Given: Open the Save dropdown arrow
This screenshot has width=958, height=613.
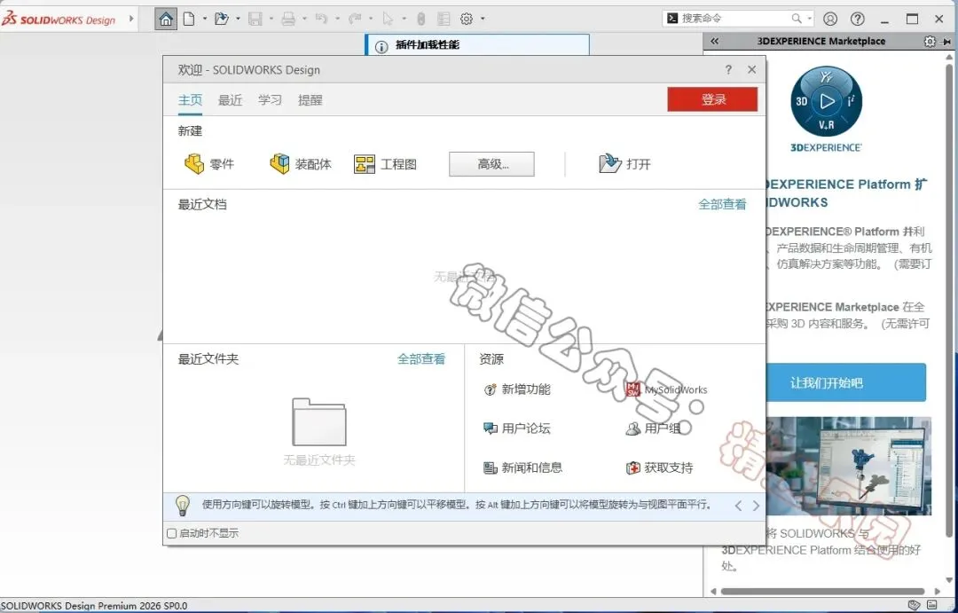Looking at the screenshot, I should click(x=271, y=19).
